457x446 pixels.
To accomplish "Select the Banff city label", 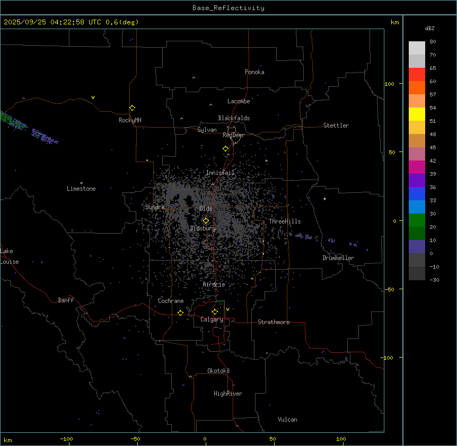I will (x=66, y=300).
